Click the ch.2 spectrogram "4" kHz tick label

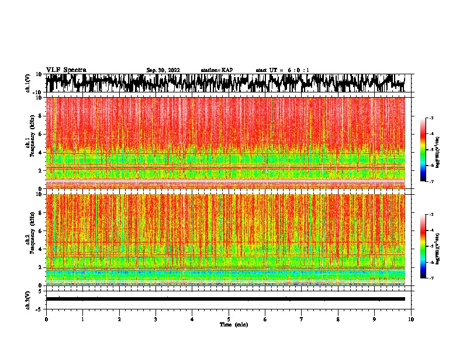[x=41, y=249]
